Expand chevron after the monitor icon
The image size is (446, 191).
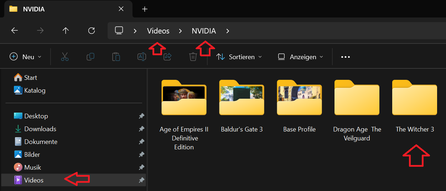(x=135, y=31)
